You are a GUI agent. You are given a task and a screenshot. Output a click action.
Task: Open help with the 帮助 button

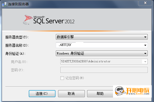pos(100,93)
